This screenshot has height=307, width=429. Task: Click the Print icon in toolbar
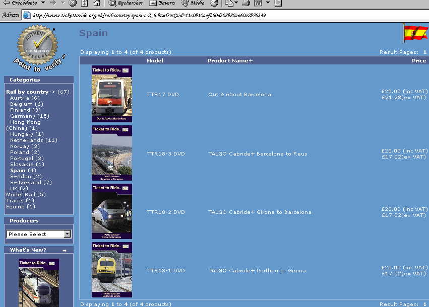[x=246, y=3]
